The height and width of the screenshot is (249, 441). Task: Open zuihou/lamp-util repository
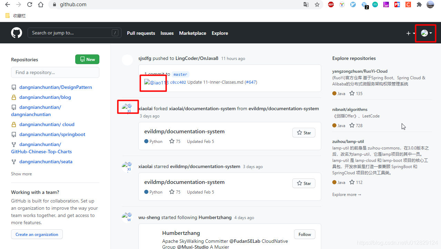tap(348, 142)
